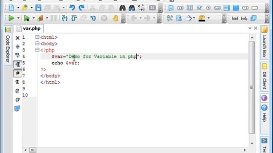Toggle the code folding gutter button

(17, 64)
